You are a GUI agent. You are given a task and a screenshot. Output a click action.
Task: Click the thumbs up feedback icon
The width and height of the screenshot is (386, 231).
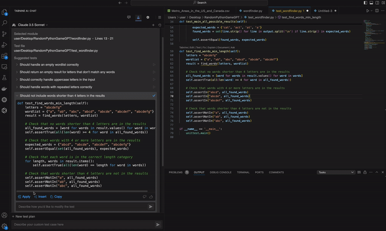coord(152,196)
